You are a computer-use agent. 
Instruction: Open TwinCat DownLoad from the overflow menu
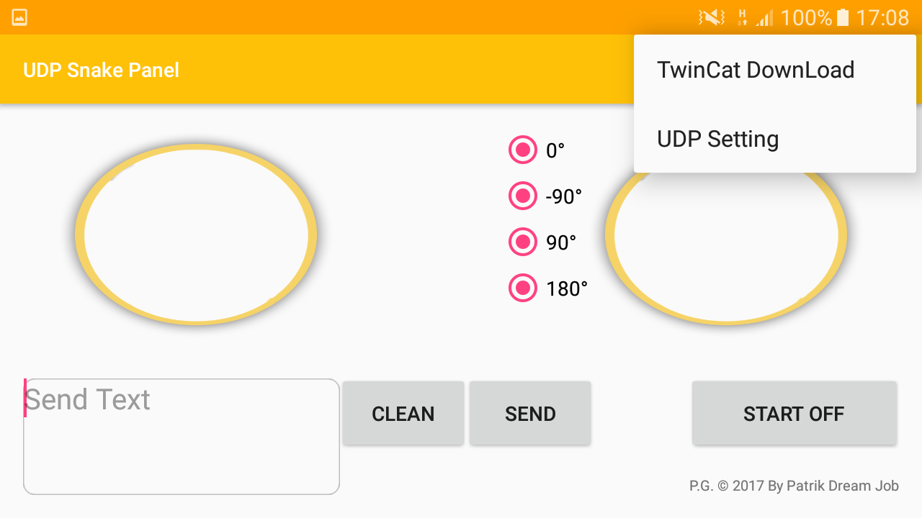(756, 70)
